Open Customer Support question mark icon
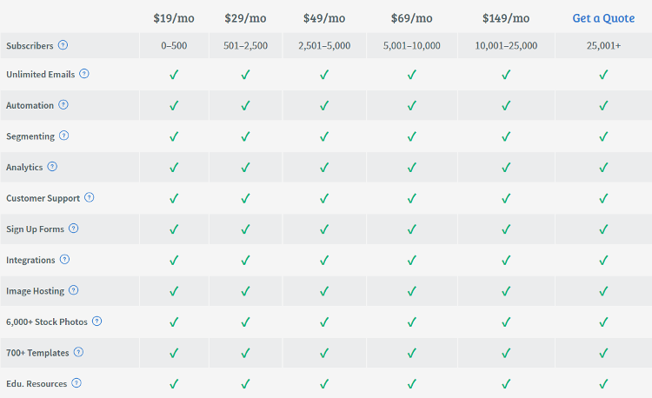This screenshot has width=652, height=398. coord(89,197)
